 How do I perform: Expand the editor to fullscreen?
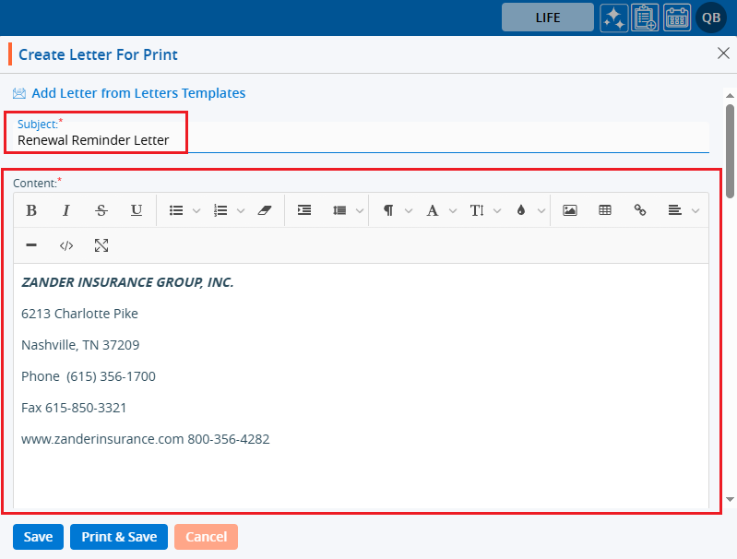[101, 245]
